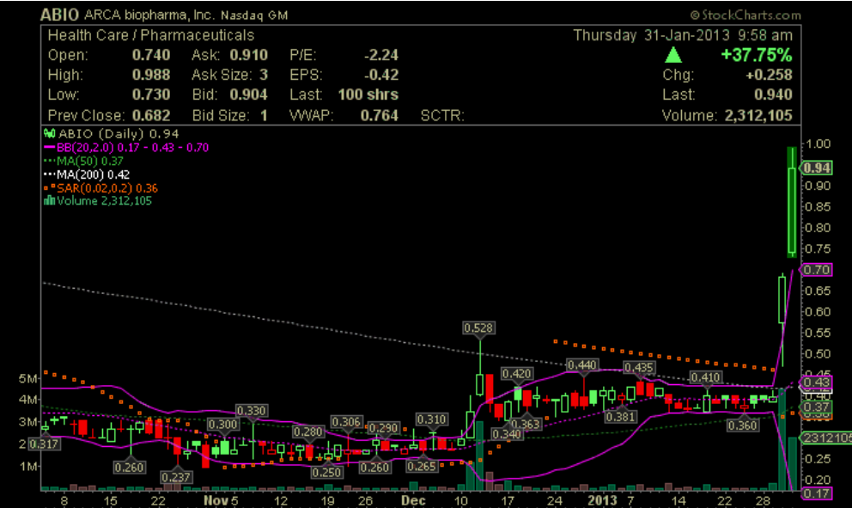
Task: Select the Low value 0.730
Action: (151, 95)
